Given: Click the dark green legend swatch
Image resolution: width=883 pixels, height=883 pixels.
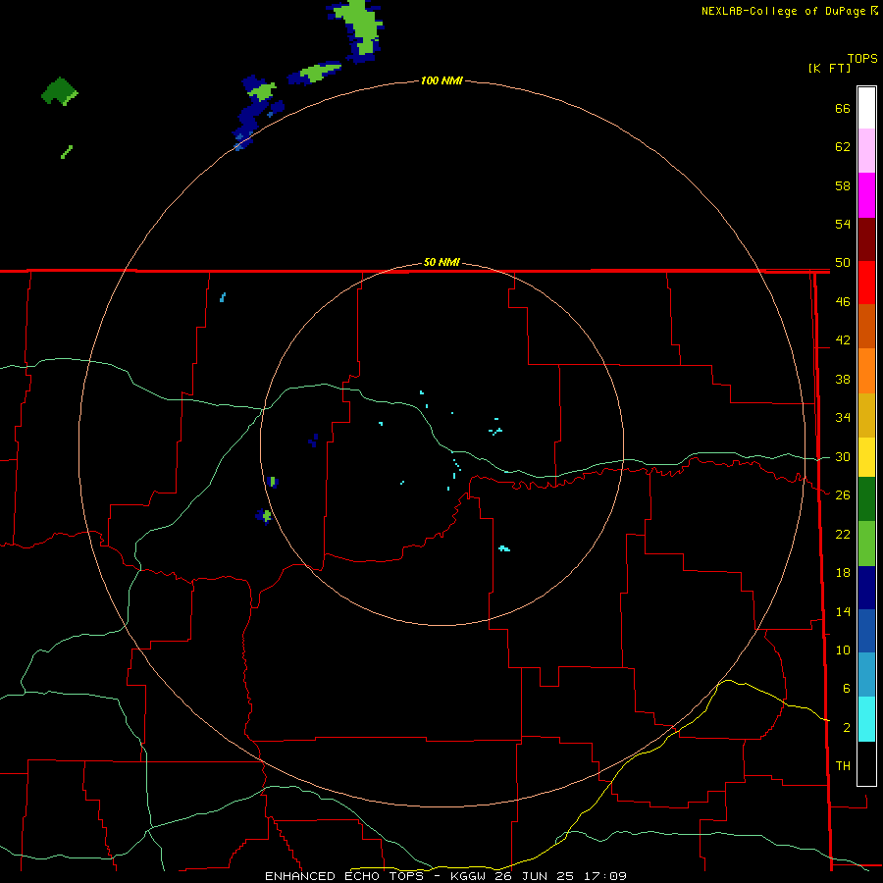Looking at the screenshot, I should click(866, 499).
